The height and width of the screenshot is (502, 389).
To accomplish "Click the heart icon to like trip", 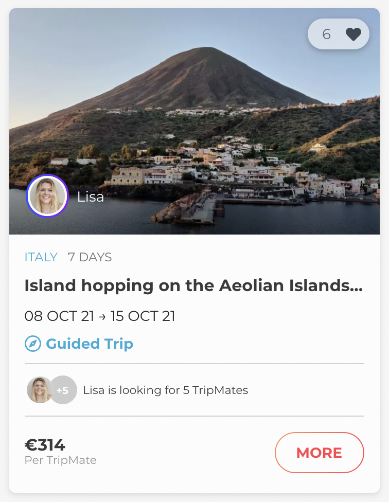I will (353, 34).
